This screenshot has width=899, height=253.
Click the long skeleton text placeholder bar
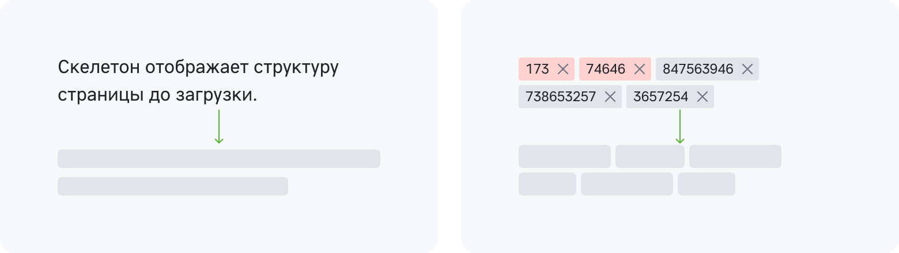pos(219,159)
